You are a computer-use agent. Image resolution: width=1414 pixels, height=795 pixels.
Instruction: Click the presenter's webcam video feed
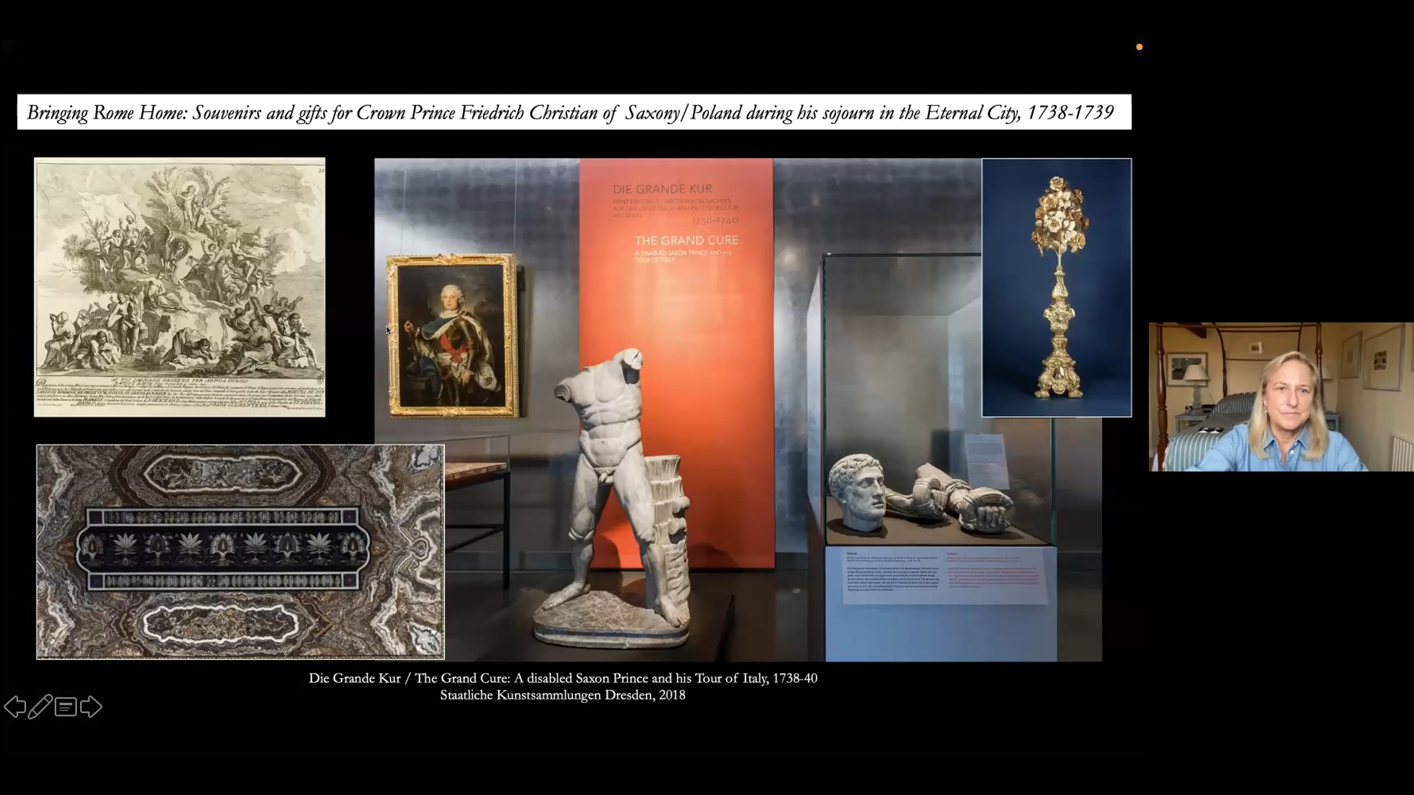click(x=1281, y=396)
